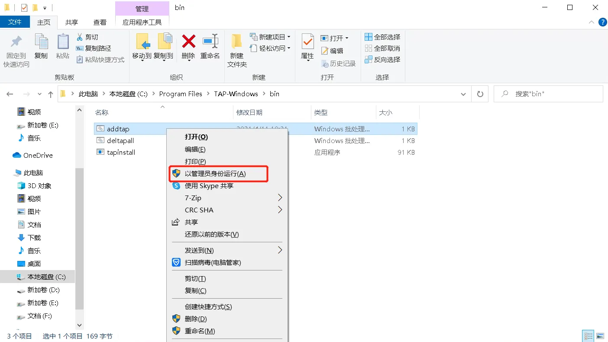Open the 新建项目 (New item) dropdown
Image resolution: width=608 pixels, height=342 pixels.
coord(270,36)
